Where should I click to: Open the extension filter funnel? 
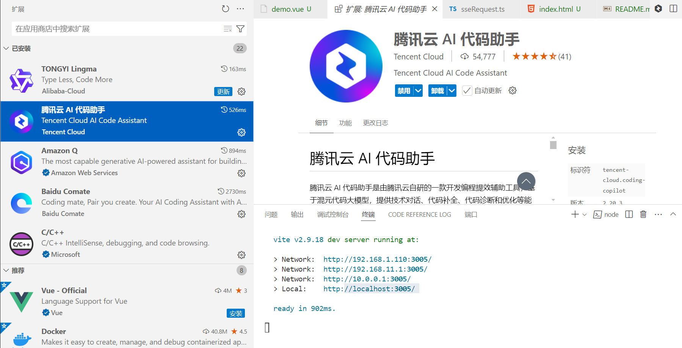(x=240, y=29)
